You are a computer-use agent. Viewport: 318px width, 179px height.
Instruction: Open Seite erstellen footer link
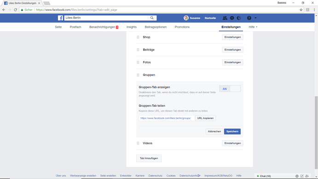click(108, 176)
